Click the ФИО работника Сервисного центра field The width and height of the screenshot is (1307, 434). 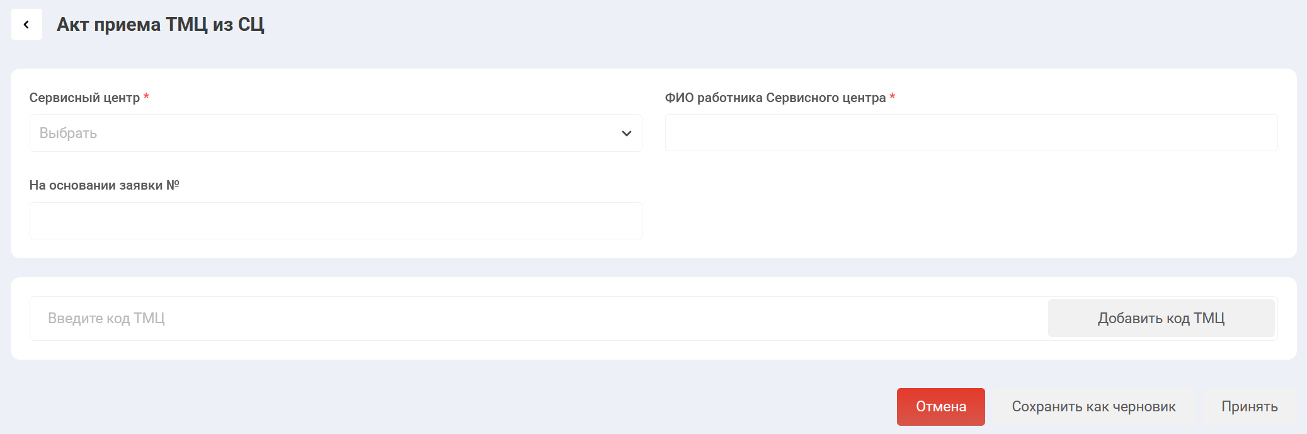point(970,132)
